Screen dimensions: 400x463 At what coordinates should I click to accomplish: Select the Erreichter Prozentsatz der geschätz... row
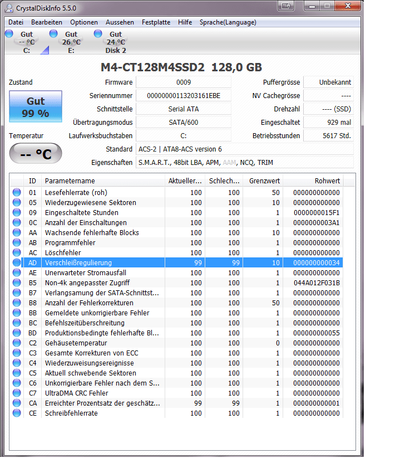tap(176, 403)
